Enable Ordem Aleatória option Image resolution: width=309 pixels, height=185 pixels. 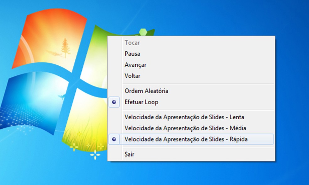click(191, 91)
